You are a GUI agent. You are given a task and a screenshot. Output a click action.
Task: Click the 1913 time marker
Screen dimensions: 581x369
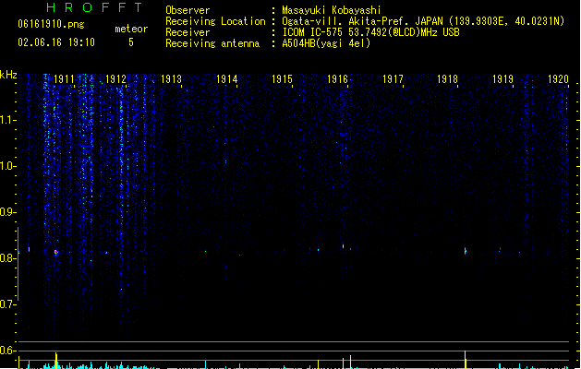pos(171,79)
